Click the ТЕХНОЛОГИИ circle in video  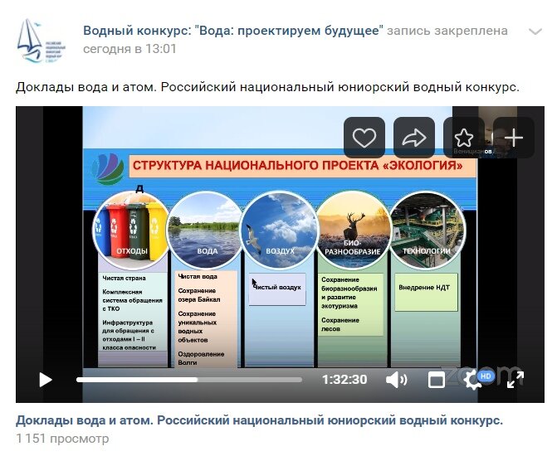click(x=428, y=230)
